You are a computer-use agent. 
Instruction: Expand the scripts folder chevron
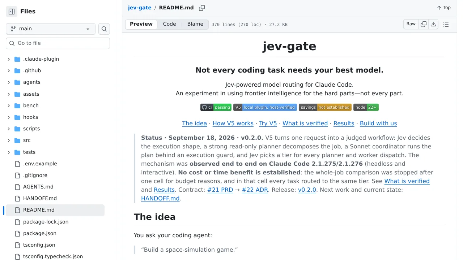[9, 129]
